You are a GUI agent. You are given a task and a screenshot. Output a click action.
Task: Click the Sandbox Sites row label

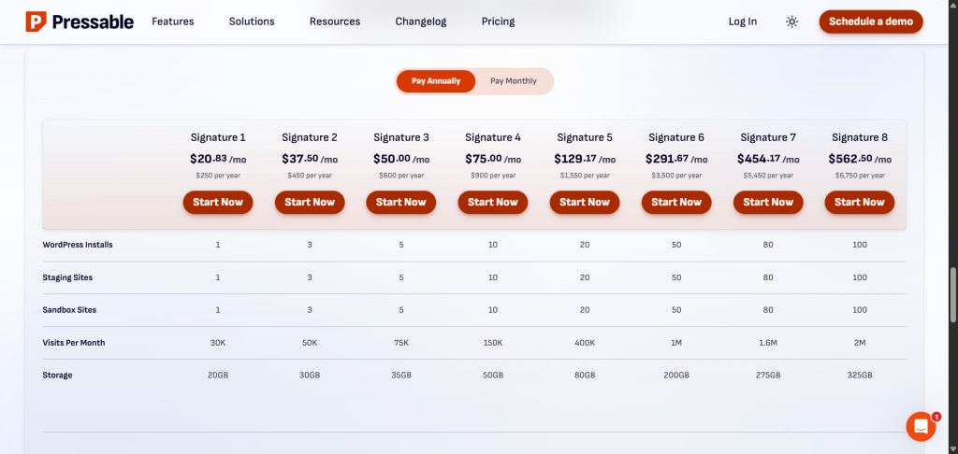coord(69,310)
